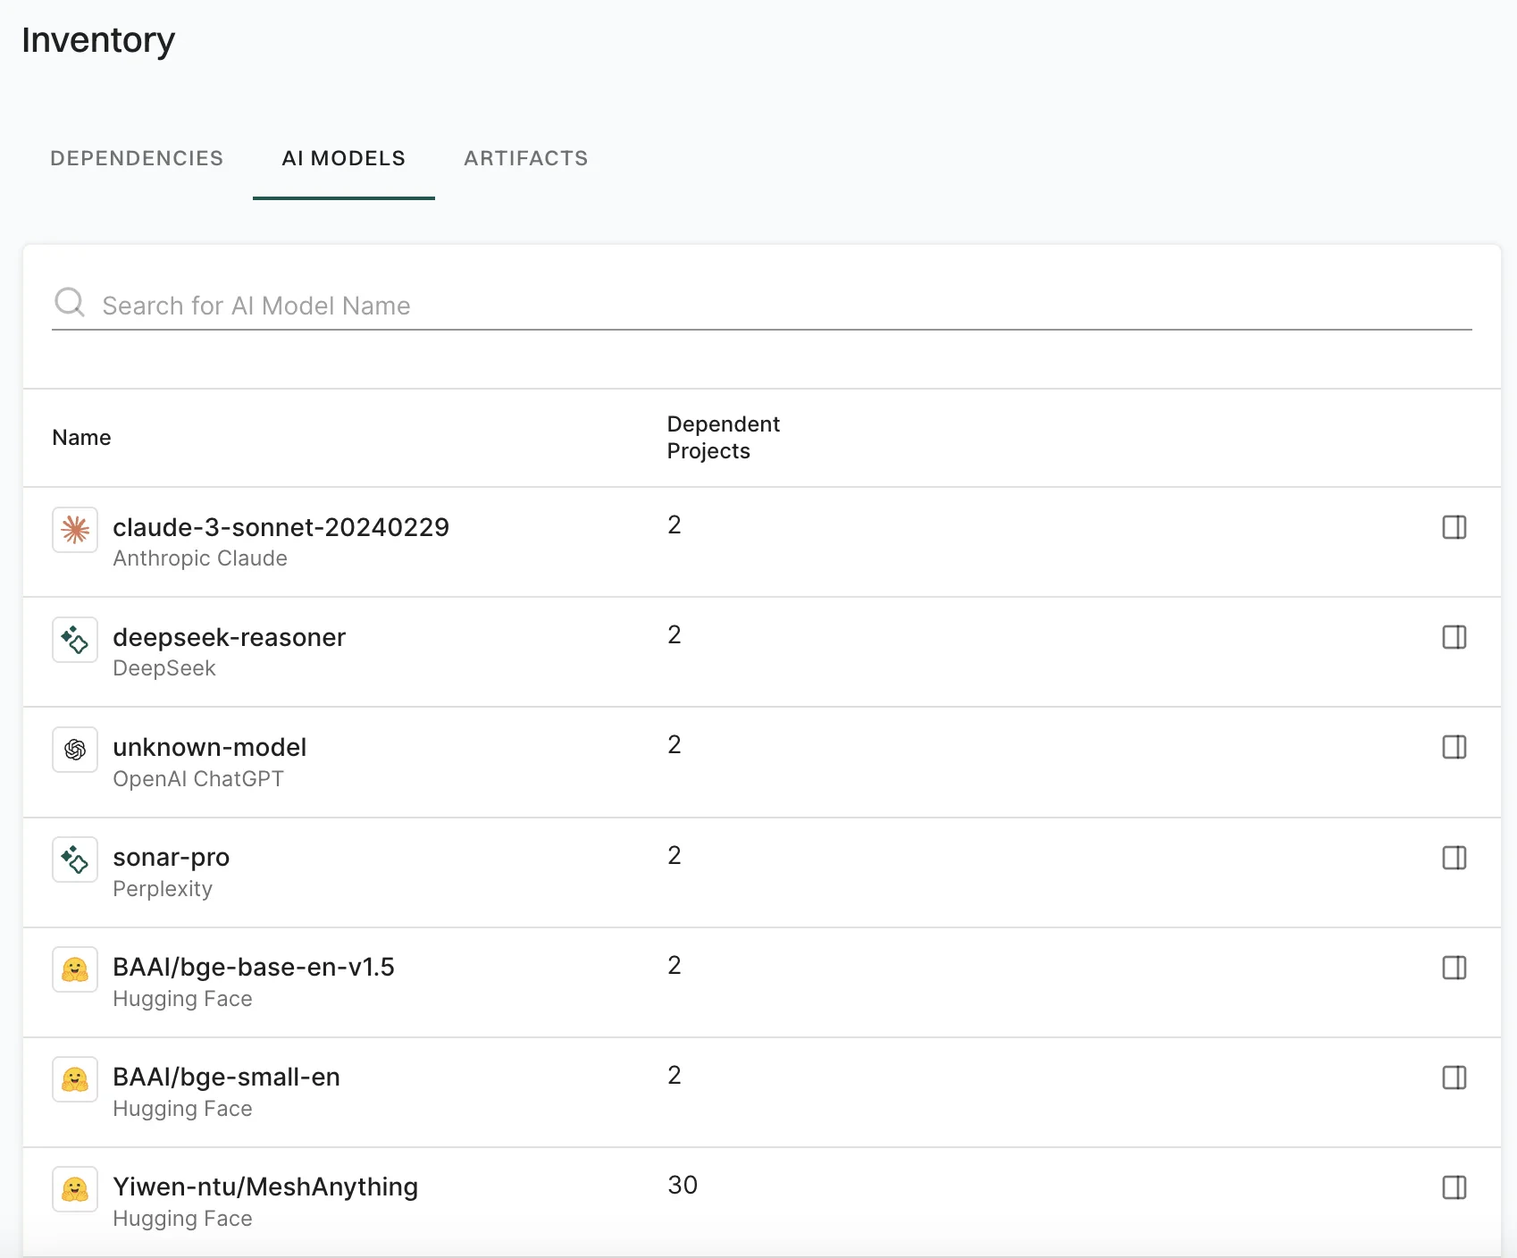Click the DeepSeek provider icon
Viewport: 1517px width, 1258px height.
point(75,640)
